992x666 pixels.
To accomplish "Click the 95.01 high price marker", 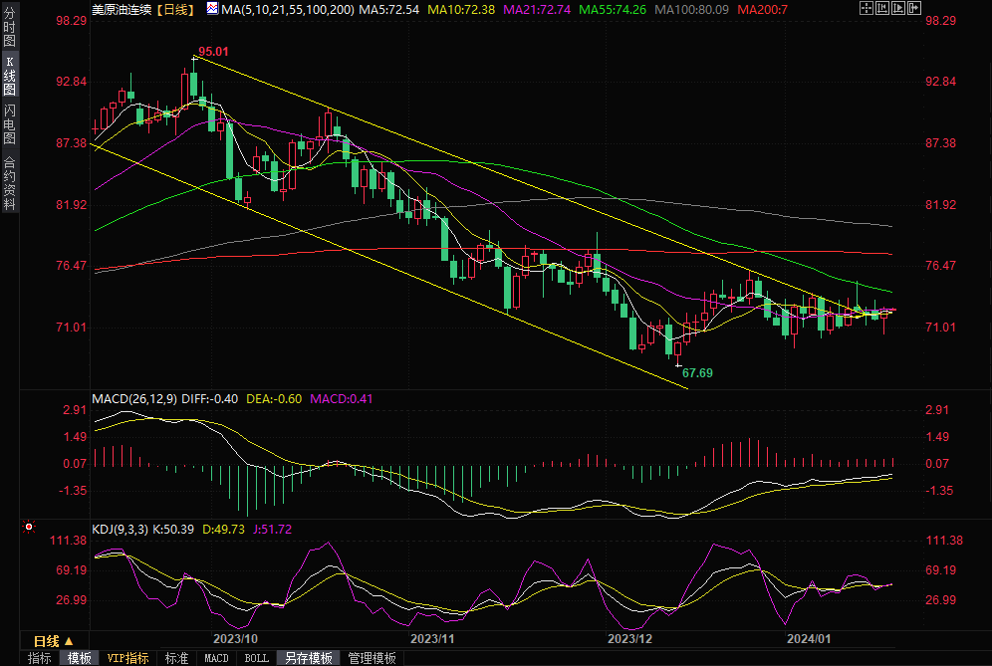I will [x=213, y=51].
